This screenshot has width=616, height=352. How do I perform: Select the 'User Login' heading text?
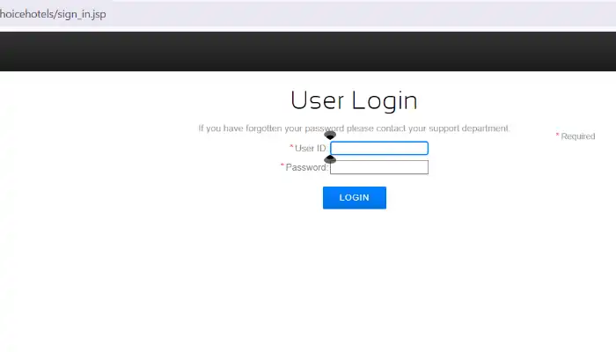point(354,100)
